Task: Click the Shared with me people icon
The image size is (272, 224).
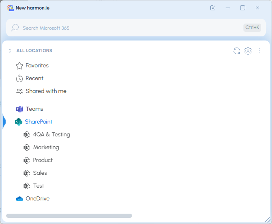Action: coord(19,91)
